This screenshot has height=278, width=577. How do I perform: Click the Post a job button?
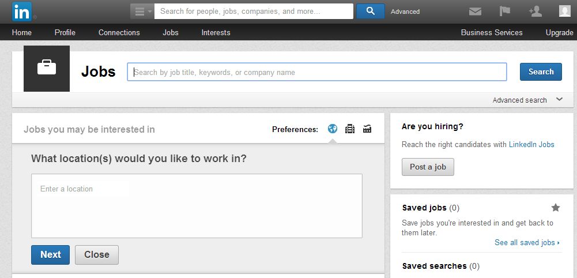tap(428, 167)
